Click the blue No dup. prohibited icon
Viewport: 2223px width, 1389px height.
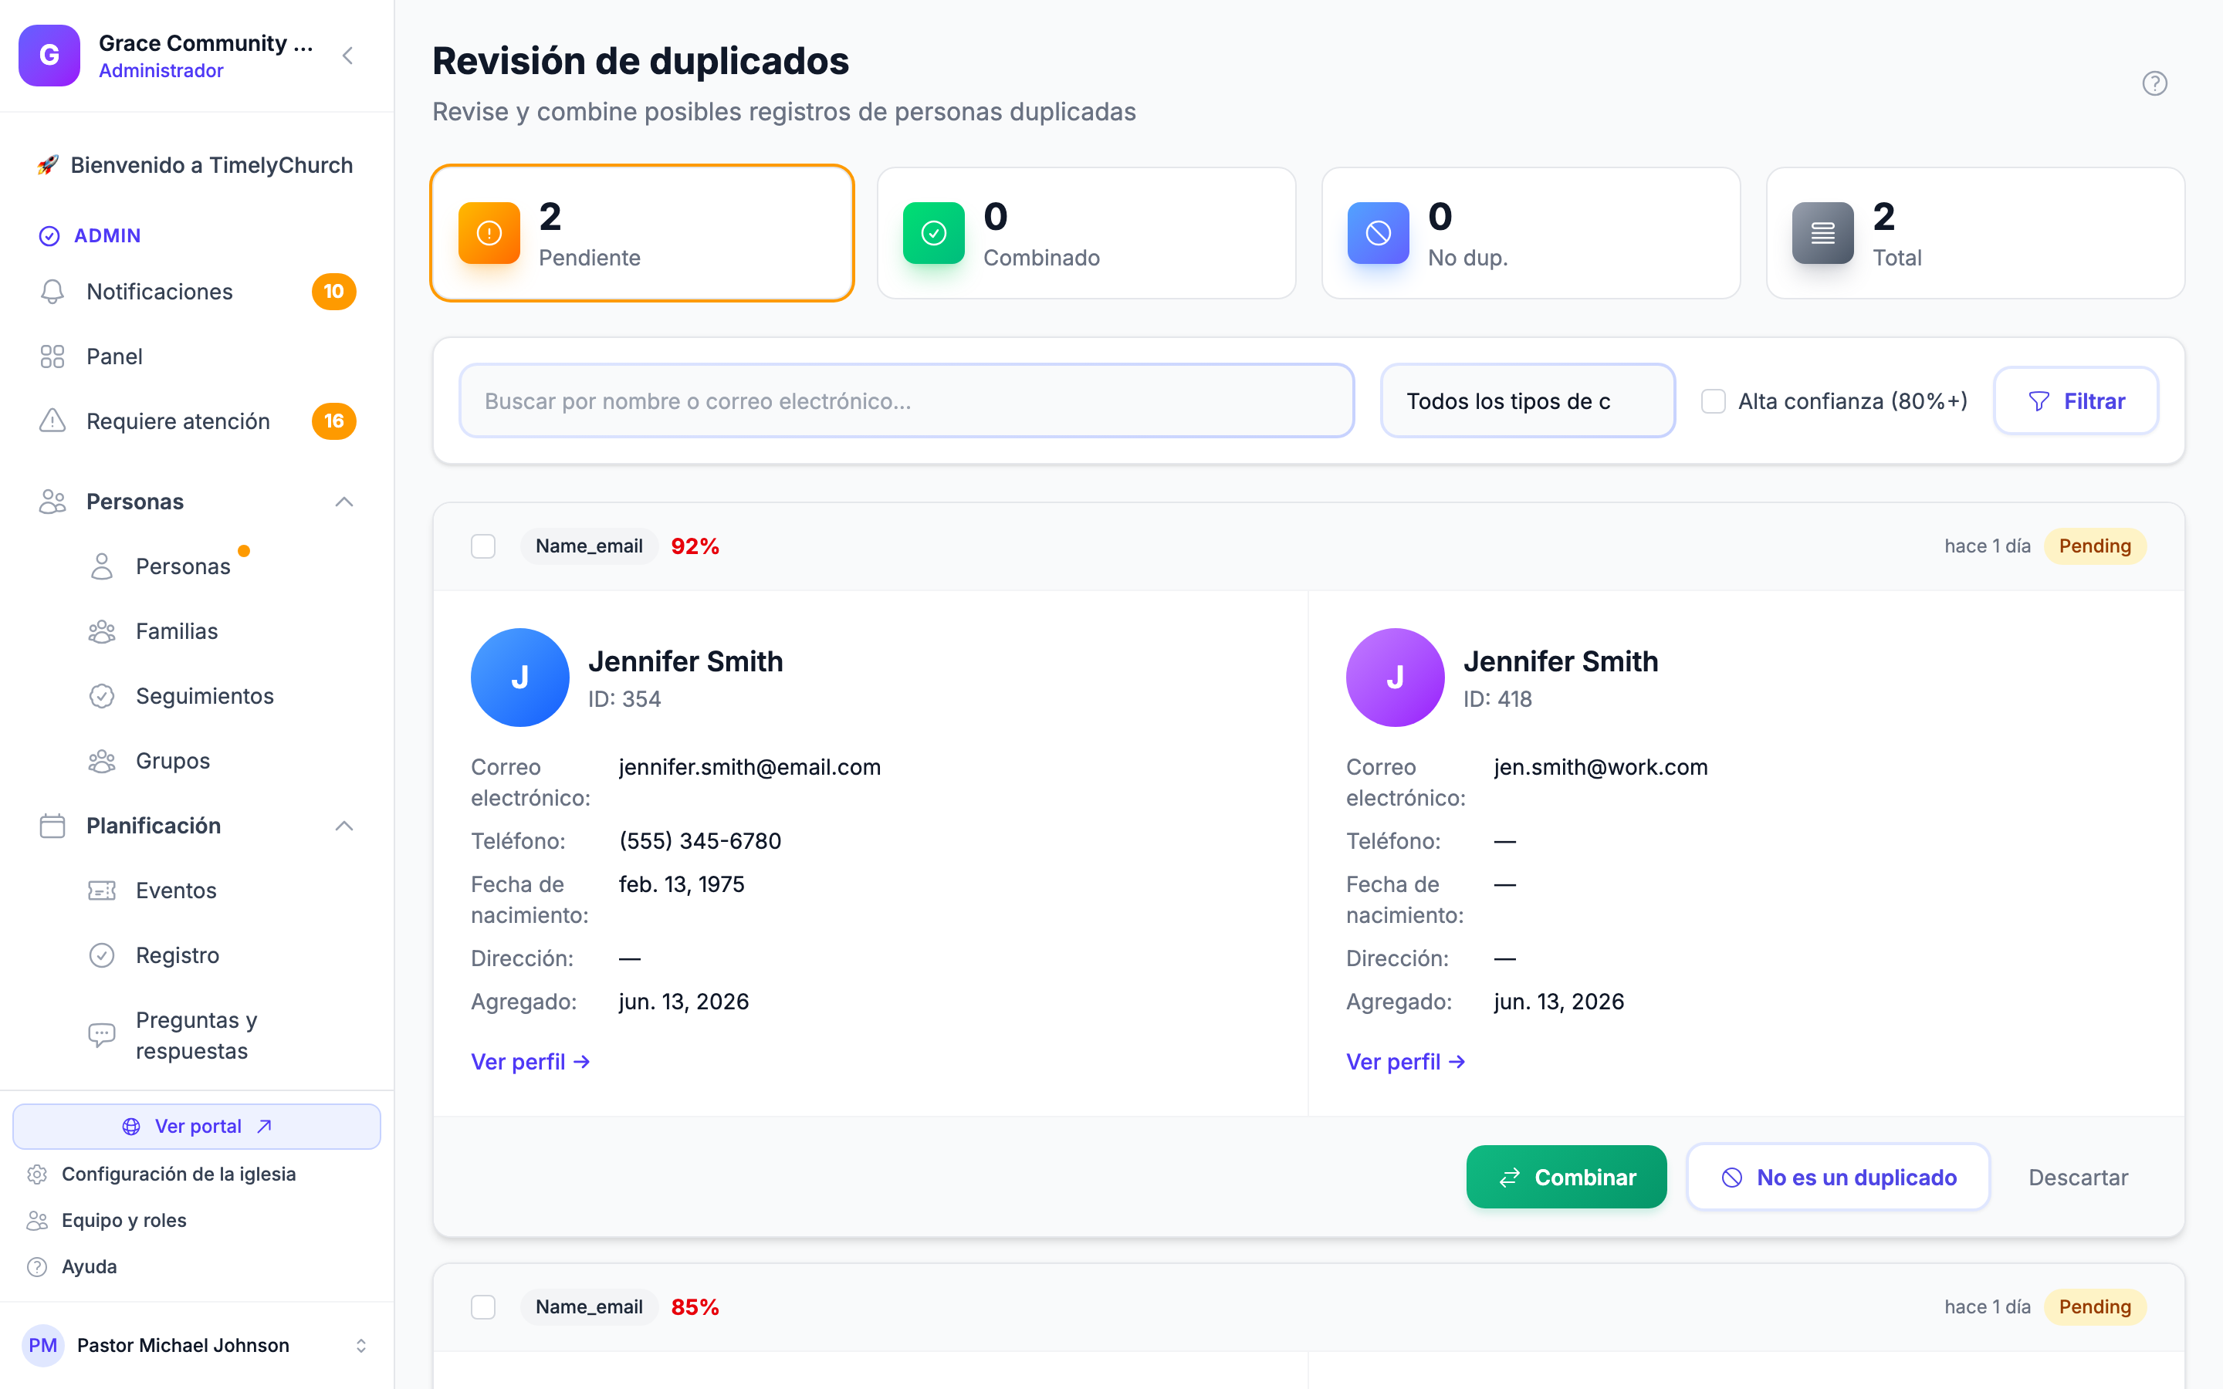[1378, 233]
